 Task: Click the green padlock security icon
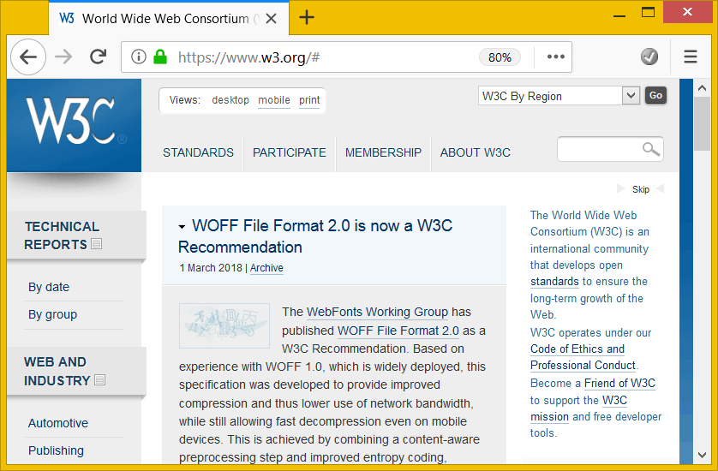[159, 57]
